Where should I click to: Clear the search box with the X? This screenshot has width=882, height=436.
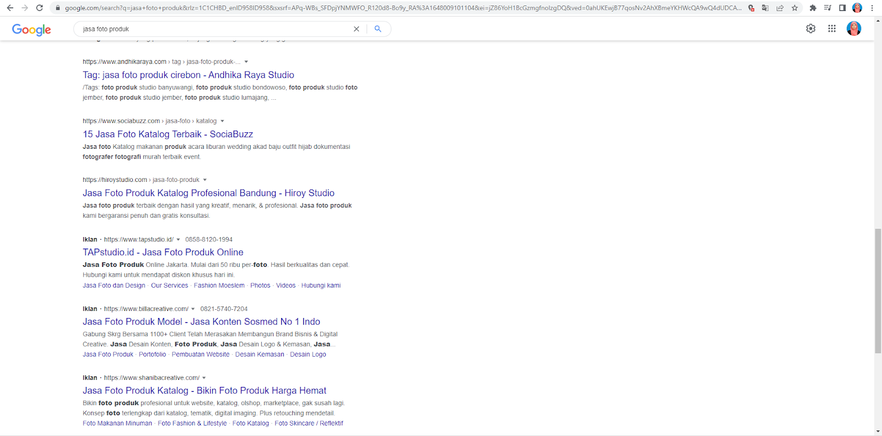pyautogui.click(x=357, y=29)
